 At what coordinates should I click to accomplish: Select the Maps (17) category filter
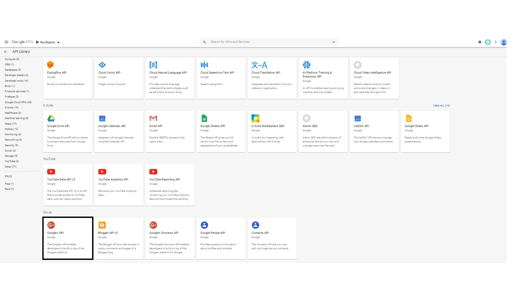pyautogui.click(x=11, y=124)
